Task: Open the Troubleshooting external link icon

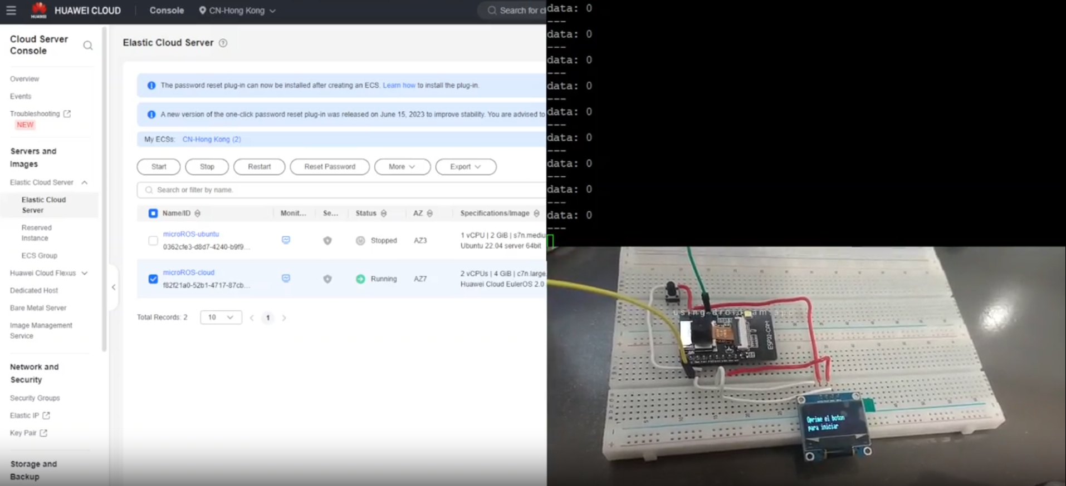Action: [x=67, y=113]
